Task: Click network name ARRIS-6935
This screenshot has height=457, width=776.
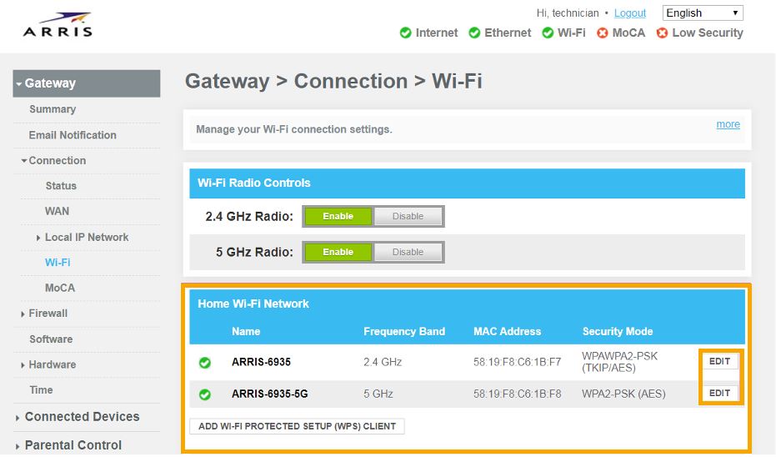Action: (261, 362)
